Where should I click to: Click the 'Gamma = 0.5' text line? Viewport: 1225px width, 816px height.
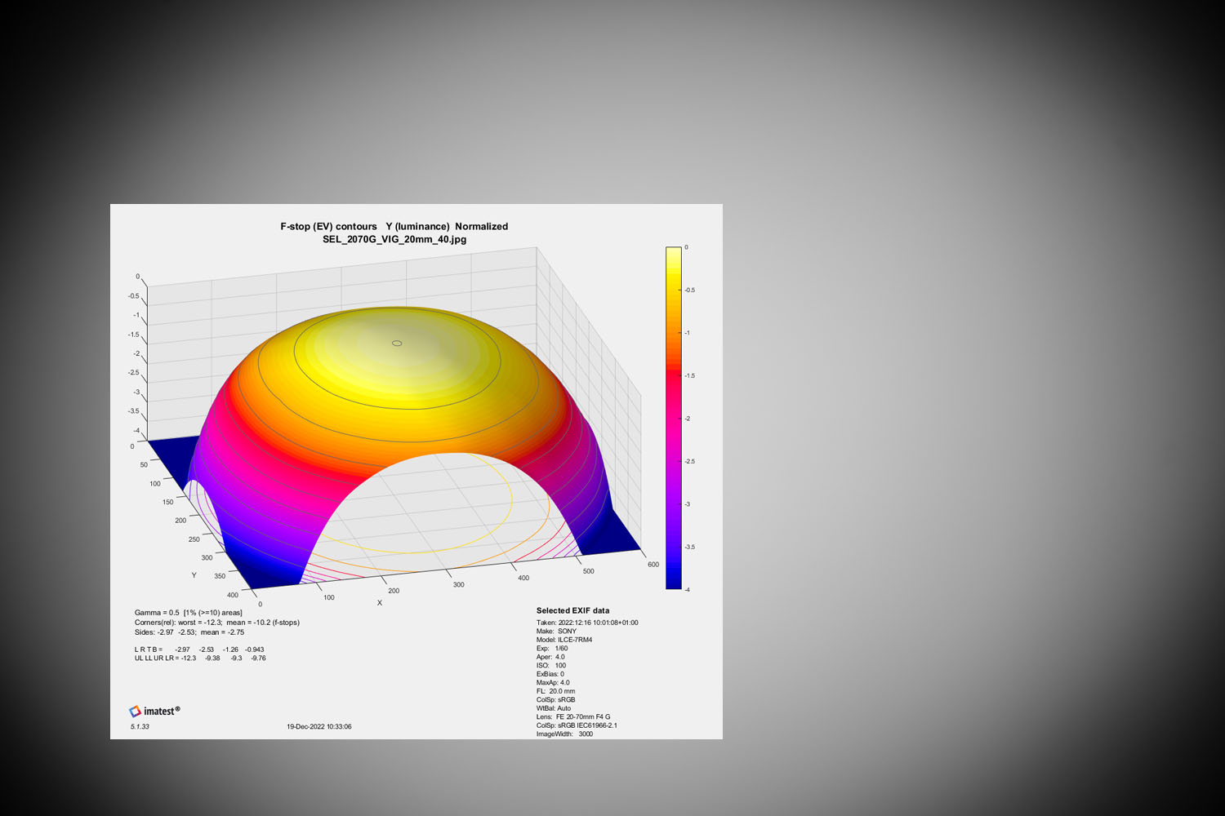pyautogui.click(x=188, y=613)
